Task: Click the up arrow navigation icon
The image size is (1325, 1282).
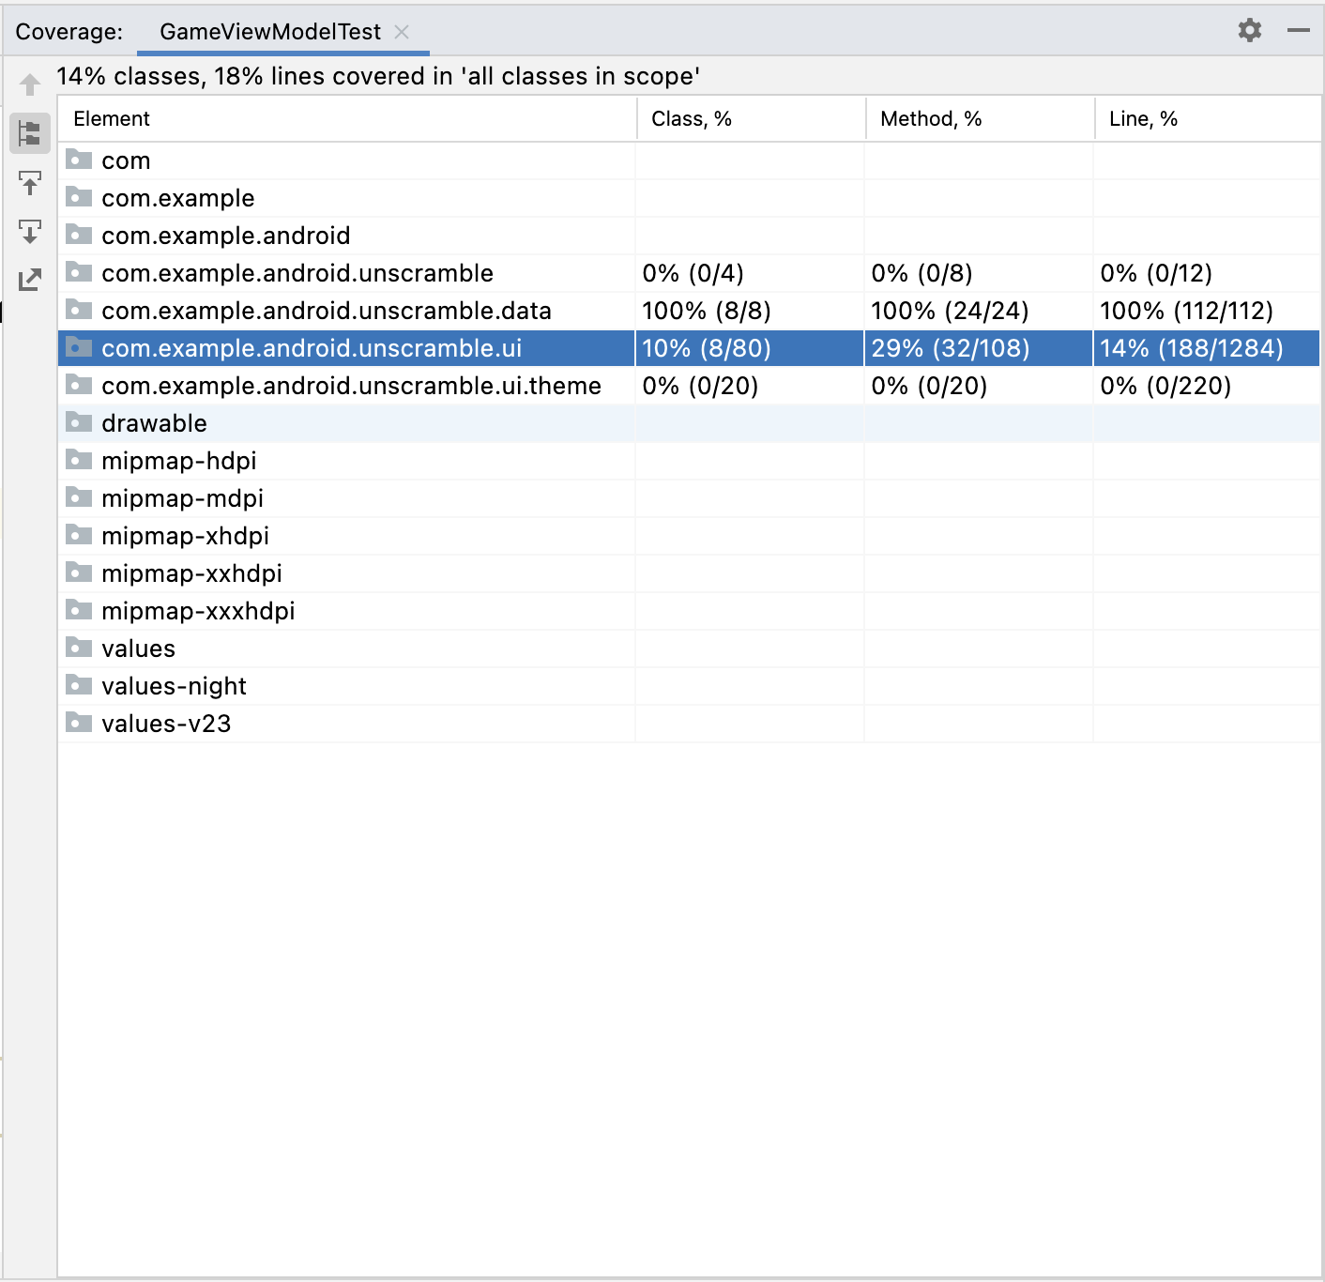Action: [x=30, y=84]
